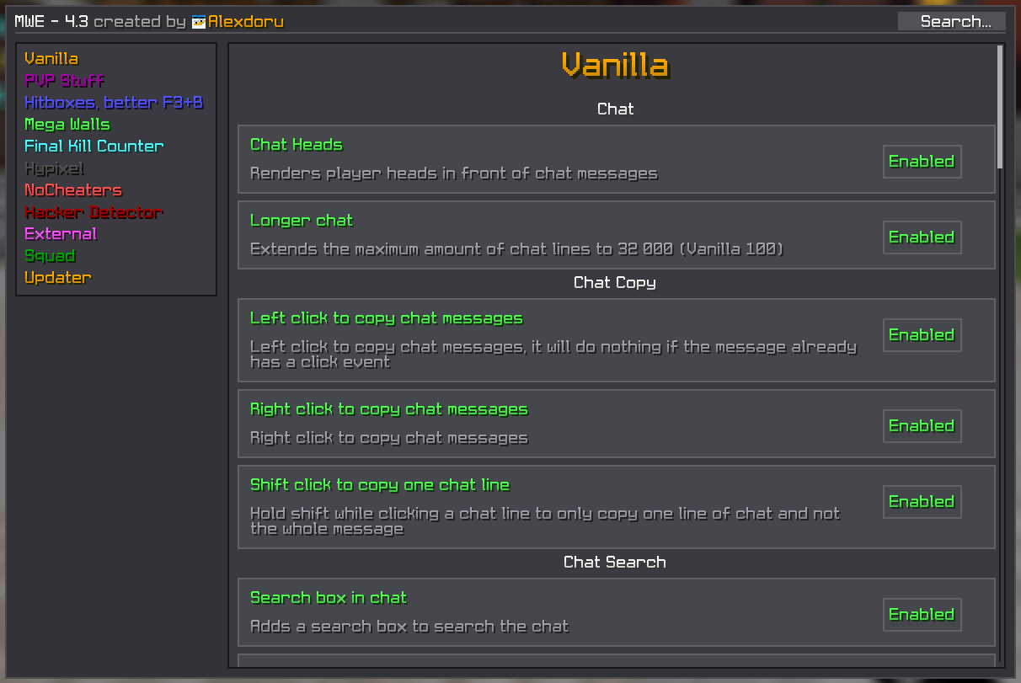Viewport: 1021px width, 683px height.
Task: Click the Alexdoru player head icon
Action: point(199,22)
